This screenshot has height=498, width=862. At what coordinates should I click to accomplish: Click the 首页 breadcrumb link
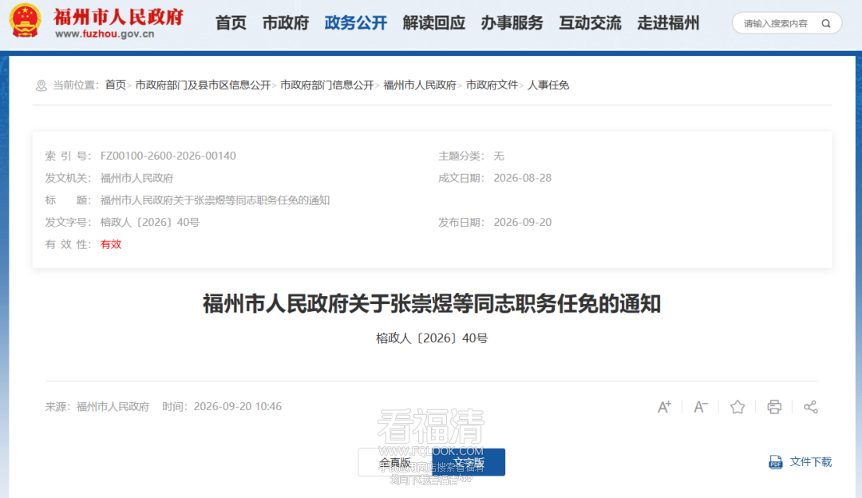click(x=116, y=85)
